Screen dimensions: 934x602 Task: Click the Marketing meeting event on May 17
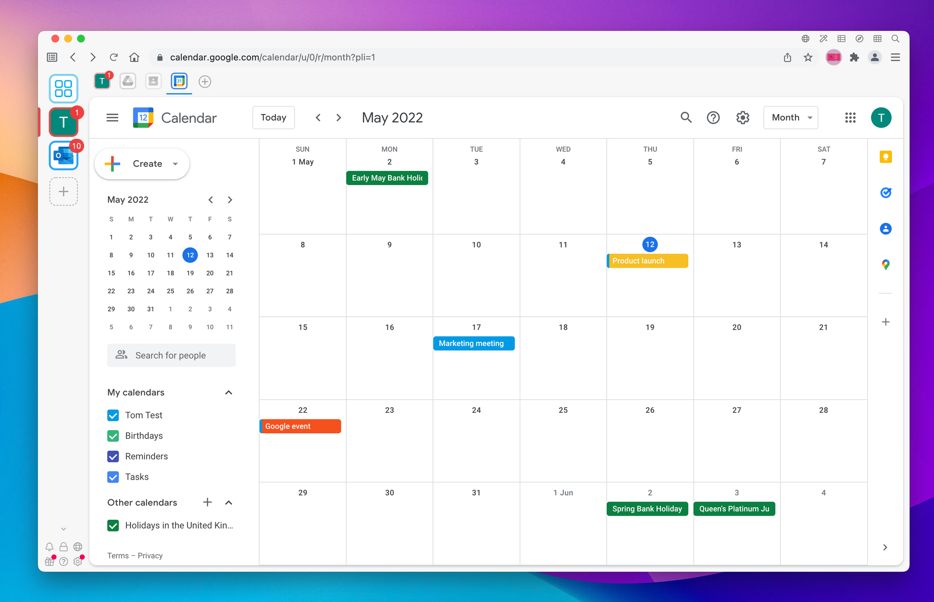pos(473,343)
